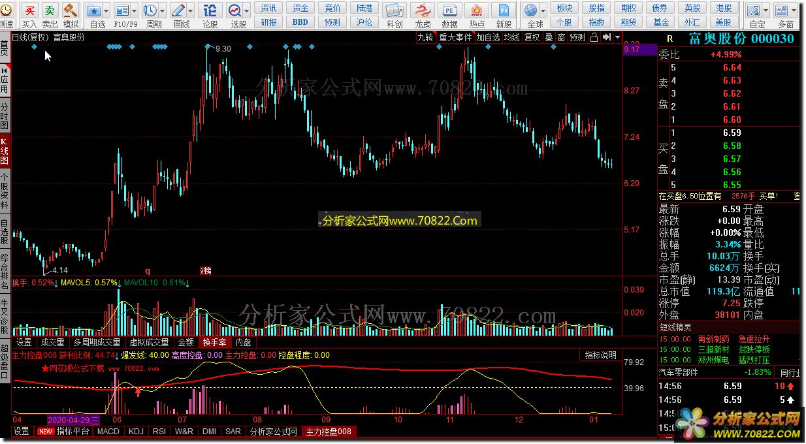Open the 龙虎 dragon-tiger list icon
Screen dimensions: 806x444
pos(423,11)
